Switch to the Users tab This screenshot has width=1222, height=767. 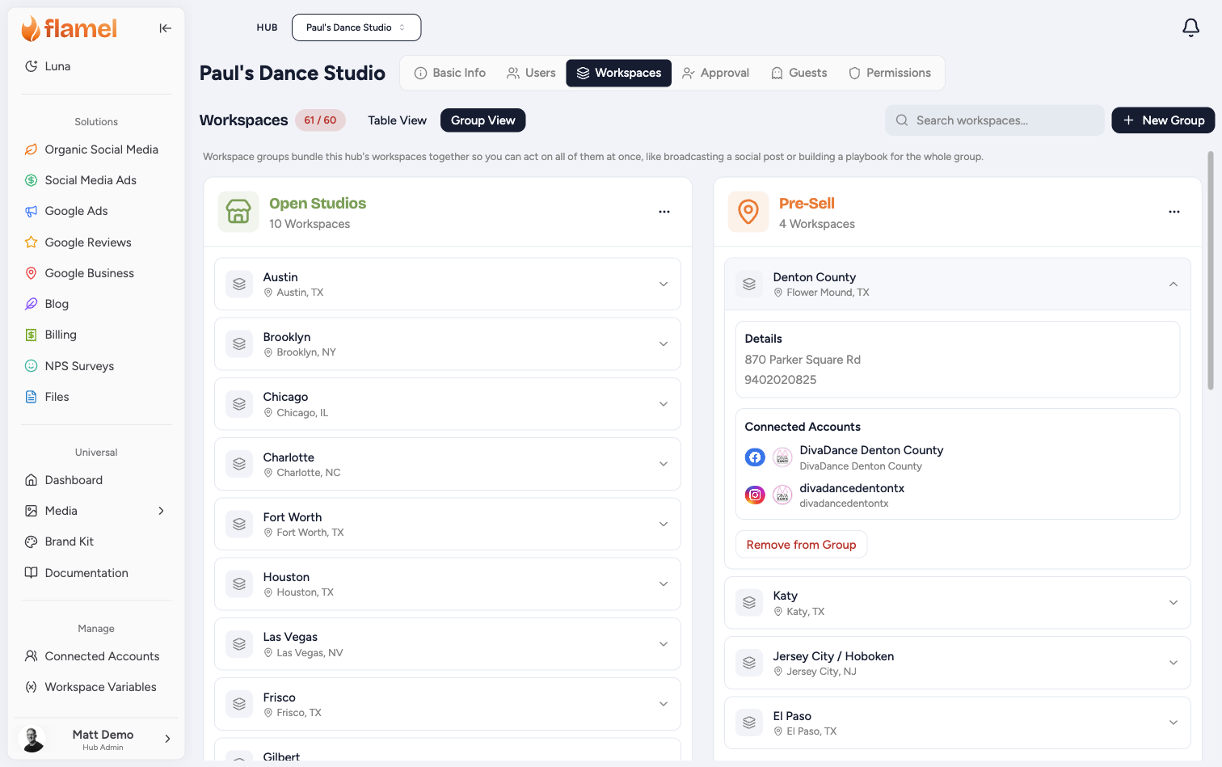click(x=531, y=73)
